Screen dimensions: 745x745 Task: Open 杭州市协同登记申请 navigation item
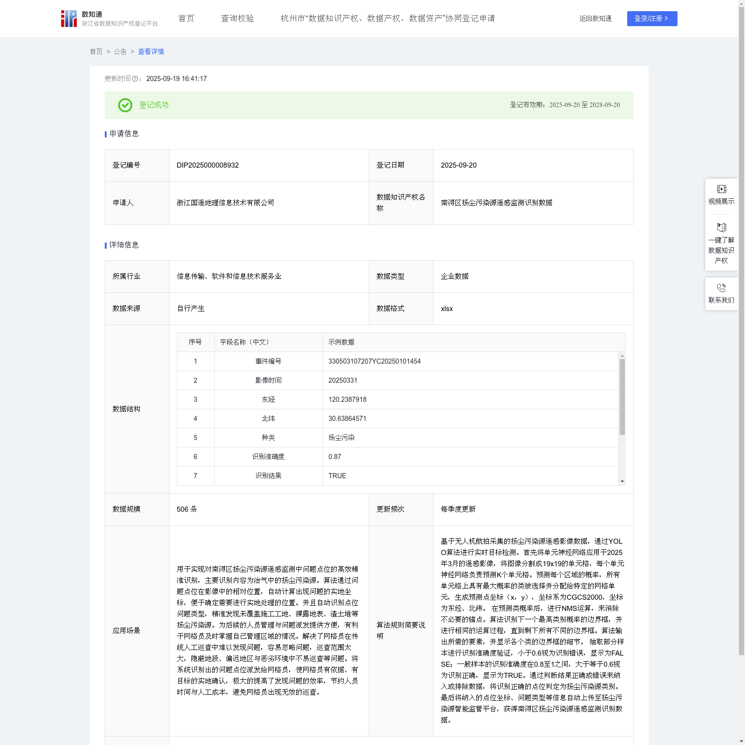tap(387, 19)
